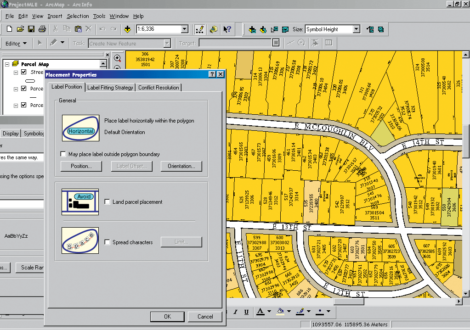470x330 pixels.
Task: Open the map scale dropdown
Action: [185, 29]
